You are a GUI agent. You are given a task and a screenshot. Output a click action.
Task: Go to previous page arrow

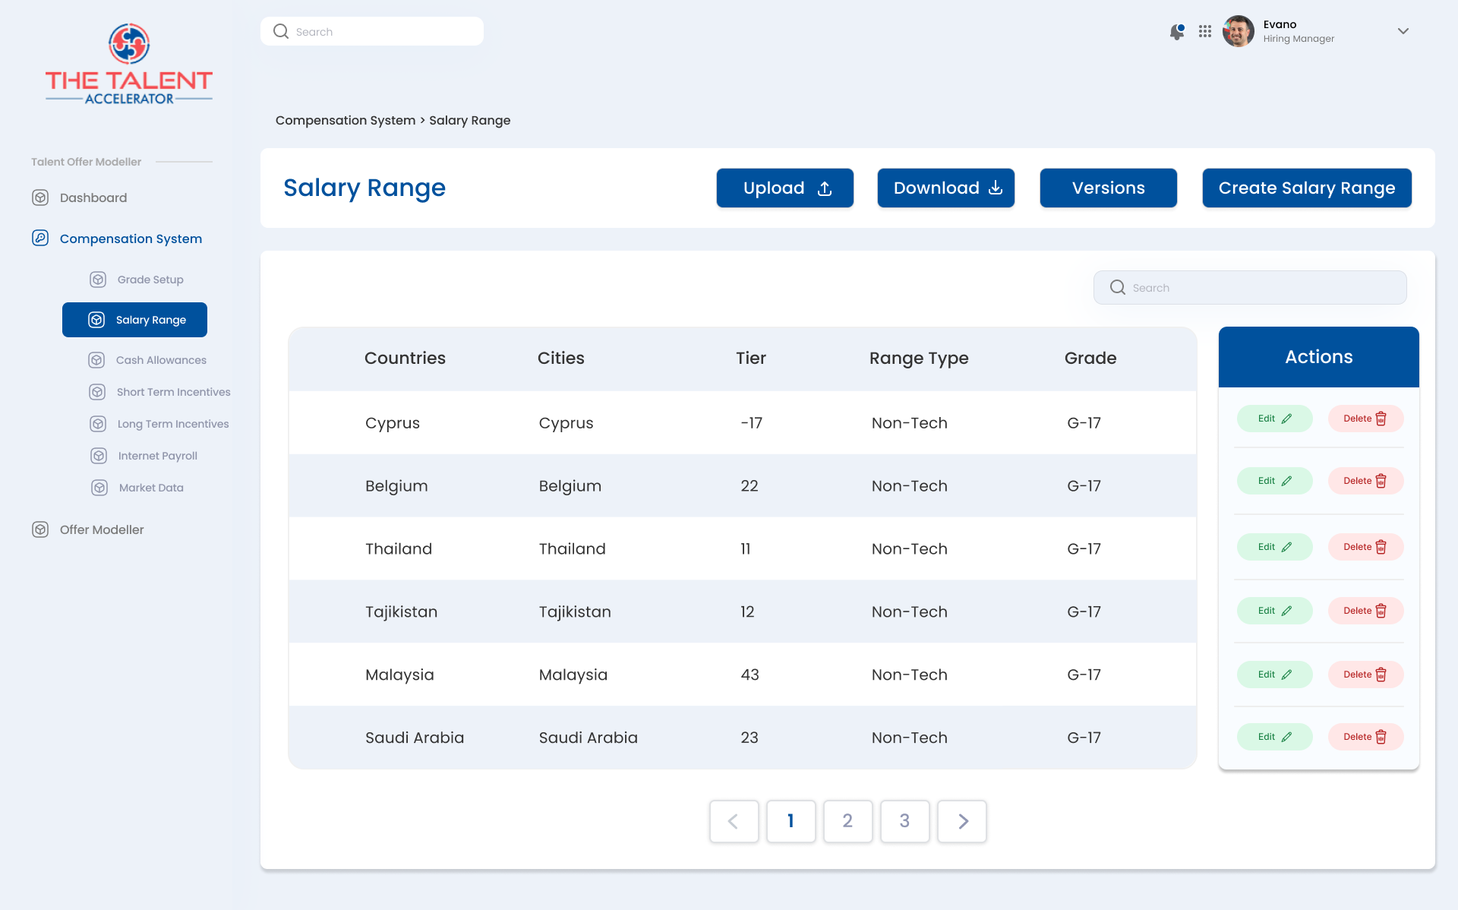(x=734, y=821)
